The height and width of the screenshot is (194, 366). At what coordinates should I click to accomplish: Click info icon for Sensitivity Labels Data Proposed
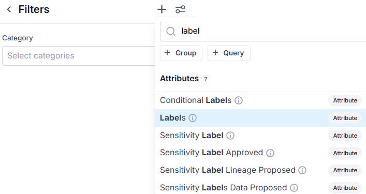coord(294,188)
